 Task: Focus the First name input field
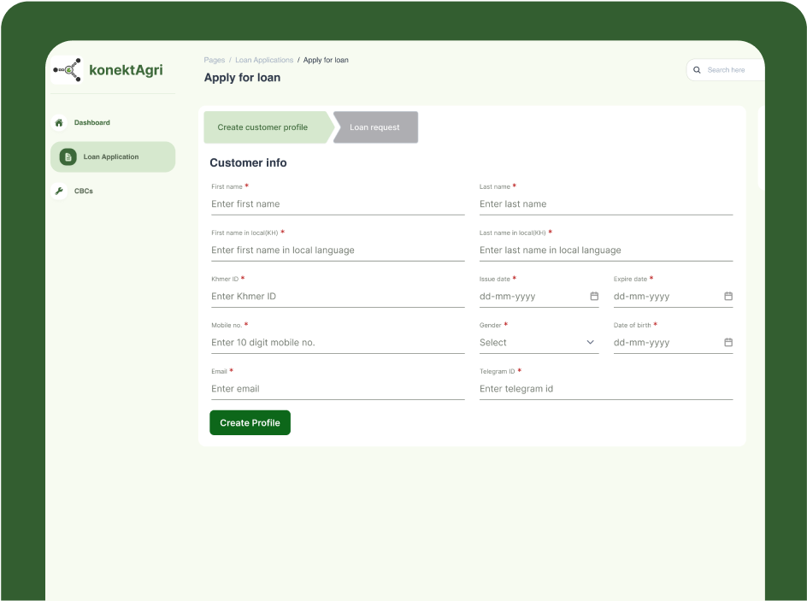[338, 204]
